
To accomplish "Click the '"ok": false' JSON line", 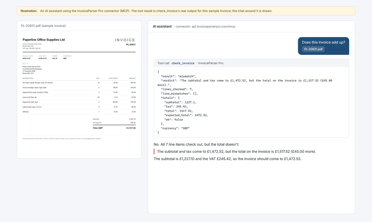I will [x=174, y=119].
